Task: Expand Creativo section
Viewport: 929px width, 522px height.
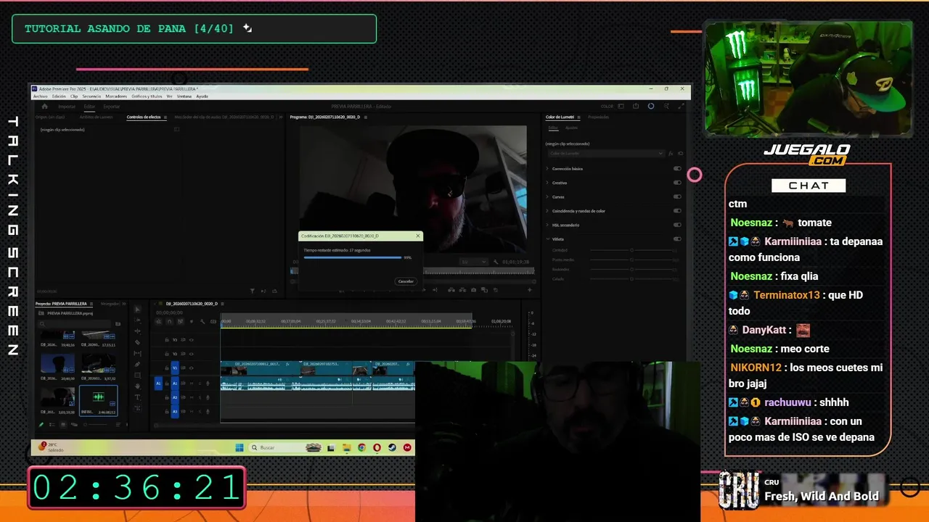Action: [x=547, y=183]
